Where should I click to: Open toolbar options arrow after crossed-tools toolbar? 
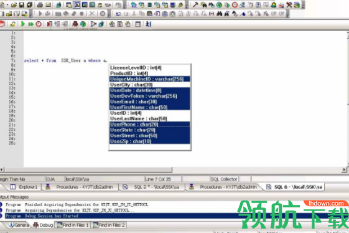303,5
